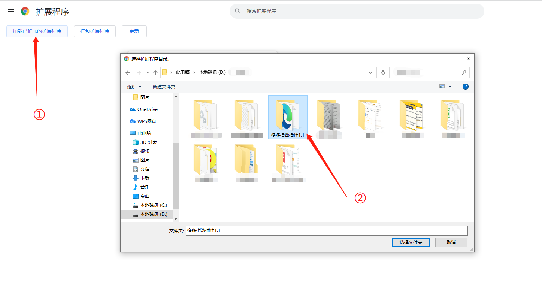This screenshot has width=542, height=302.
Task: Click the refresh button beside address bar
Action: (383, 73)
